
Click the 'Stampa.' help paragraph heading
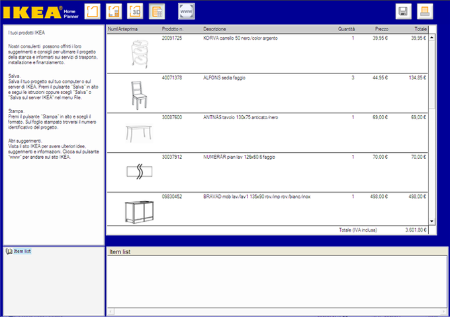pos(16,111)
